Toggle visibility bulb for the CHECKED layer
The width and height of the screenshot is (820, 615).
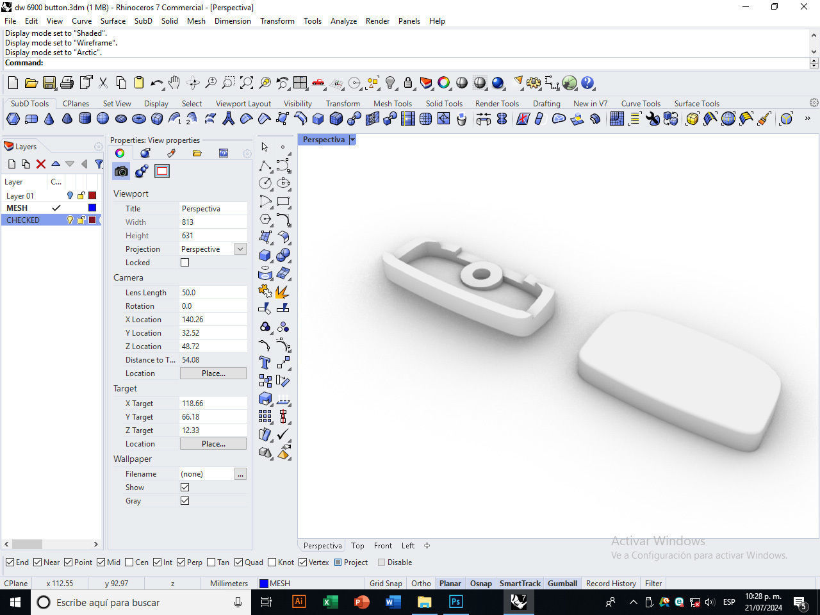click(70, 220)
